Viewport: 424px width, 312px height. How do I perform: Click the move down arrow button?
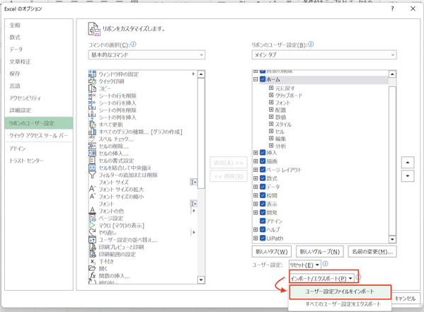pyautogui.click(x=408, y=176)
